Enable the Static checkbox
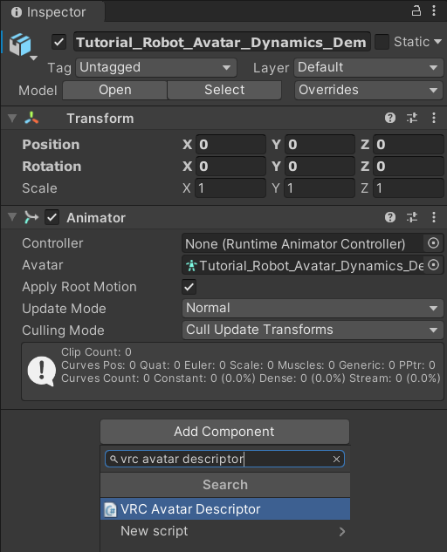Viewport: 447px width, 552px height. pos(382,42)
